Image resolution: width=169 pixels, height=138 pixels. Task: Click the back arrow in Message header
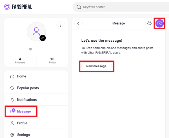pos(78,23)
